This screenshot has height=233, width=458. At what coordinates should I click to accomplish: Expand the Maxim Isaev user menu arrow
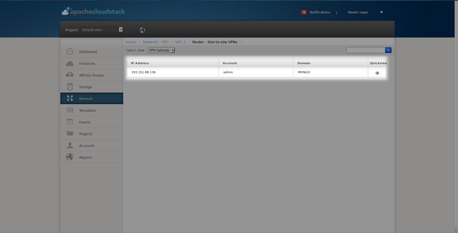click(x=381, y=12)
